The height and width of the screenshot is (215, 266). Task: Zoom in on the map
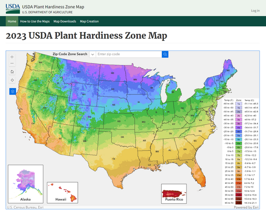[12, 57]
